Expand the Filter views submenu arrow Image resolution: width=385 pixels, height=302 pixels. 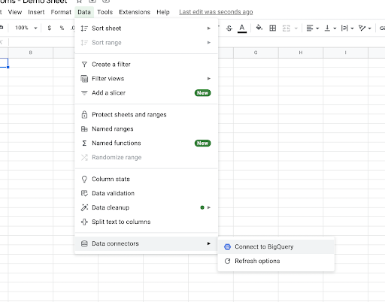click(x=209, y=79)
